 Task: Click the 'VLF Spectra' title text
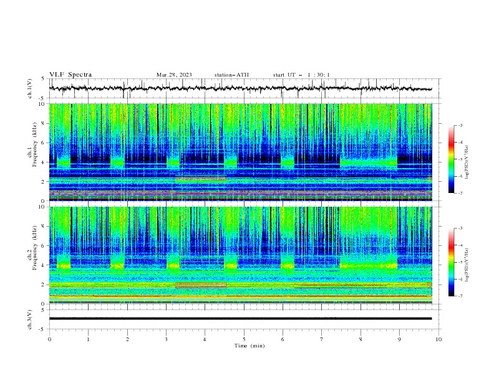70,75
